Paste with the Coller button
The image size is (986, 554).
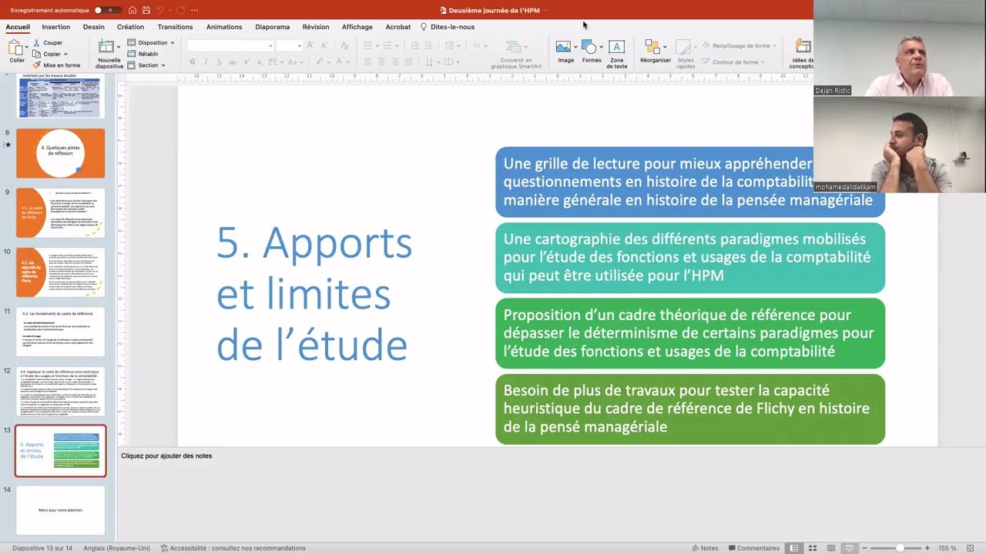tap(16, 52)
